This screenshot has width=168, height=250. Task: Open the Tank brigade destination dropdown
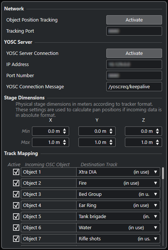(x=118, y=217)
